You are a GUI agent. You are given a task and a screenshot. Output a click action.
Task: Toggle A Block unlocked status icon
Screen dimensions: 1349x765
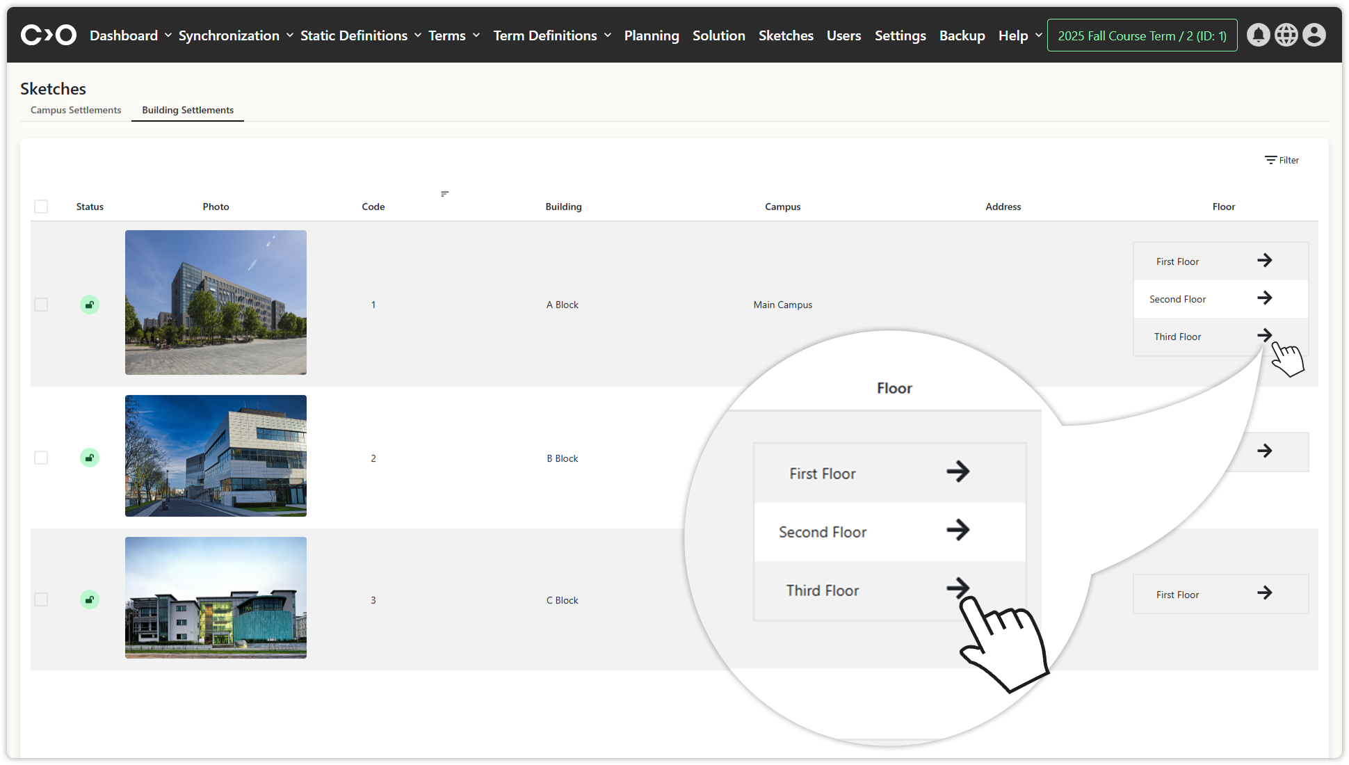coord(90,305)
